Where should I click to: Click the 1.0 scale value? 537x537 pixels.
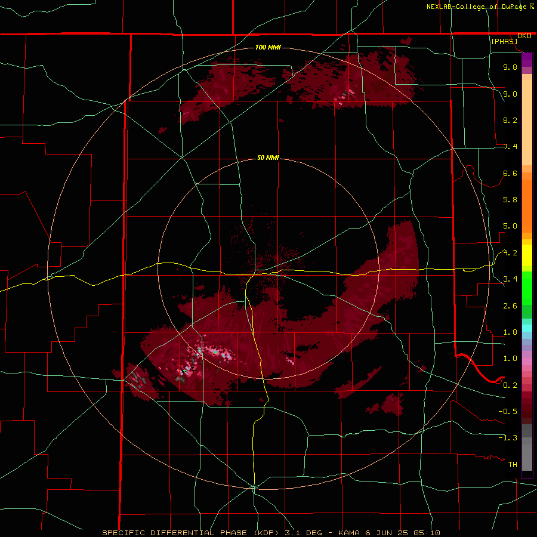click(x=510, y=359)
